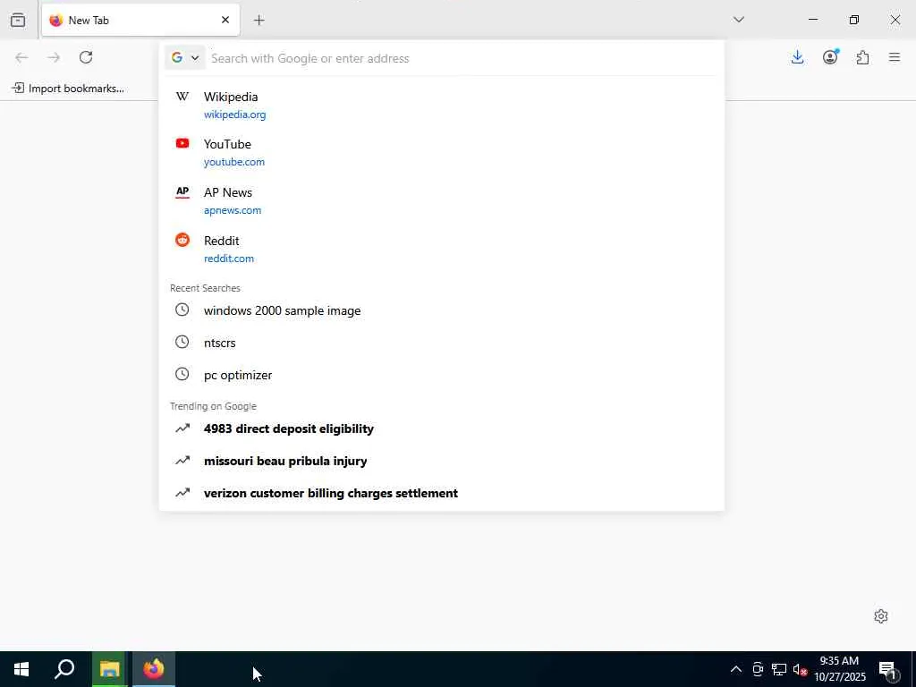
Task: Open the application hamburger menu
Action: (x=895, y=57)
